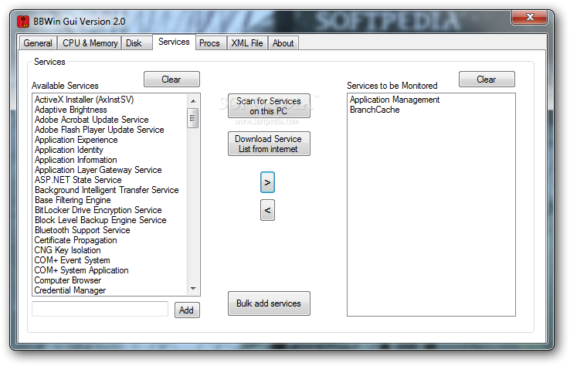This screenshot has height=366, width=570.
Task: Select BranchCache in monitored list
Action: point(375,110)
